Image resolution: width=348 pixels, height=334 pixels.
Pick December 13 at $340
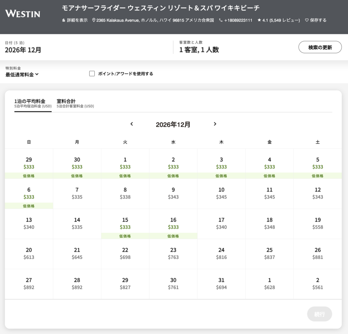click(x=29, y=224)
